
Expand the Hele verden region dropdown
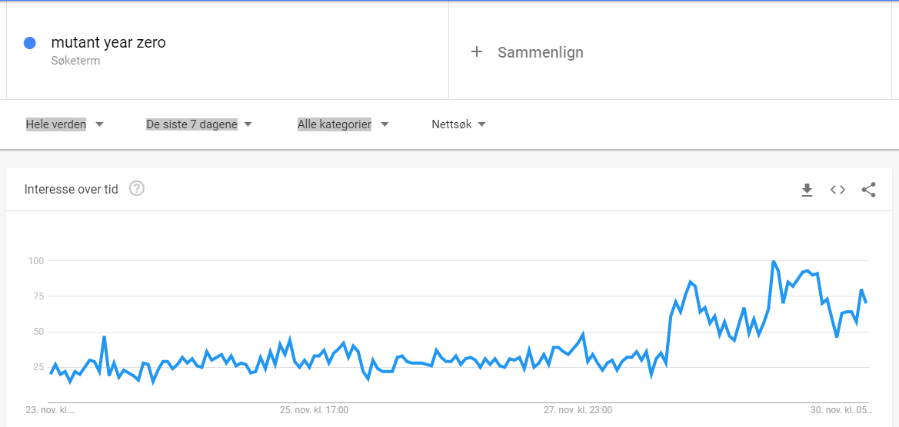[65, 124]
